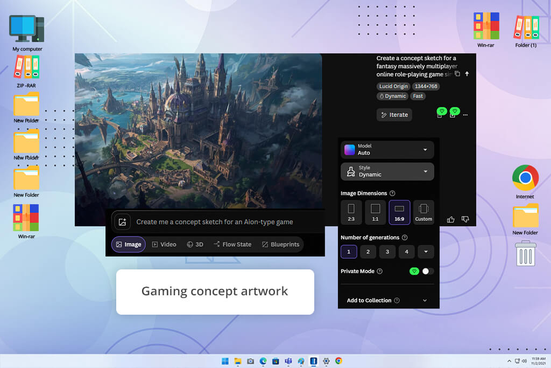
Task: Set number of generations to 1
Action: [x=349, y=252]
